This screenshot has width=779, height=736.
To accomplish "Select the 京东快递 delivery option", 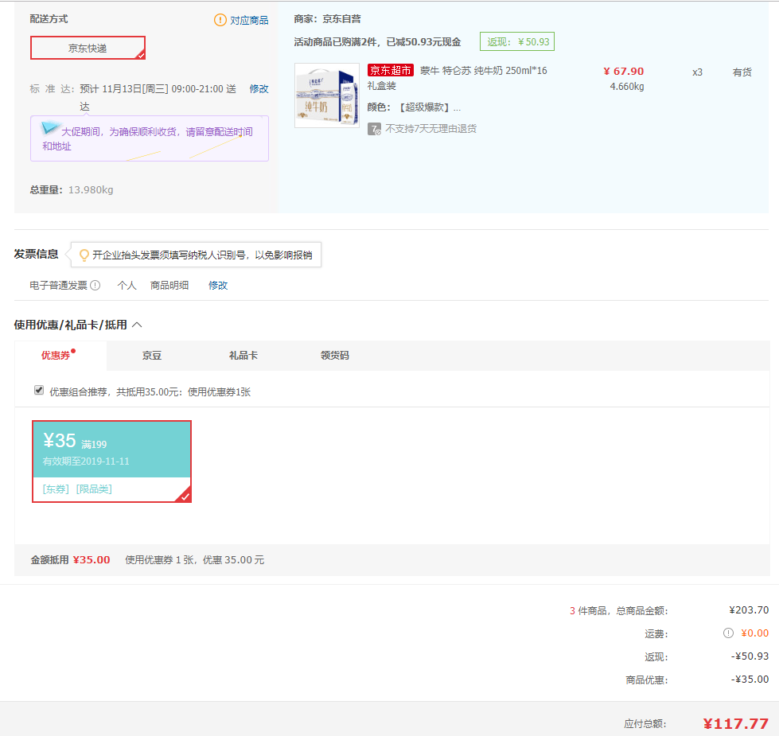I will [x=88, y=48].
